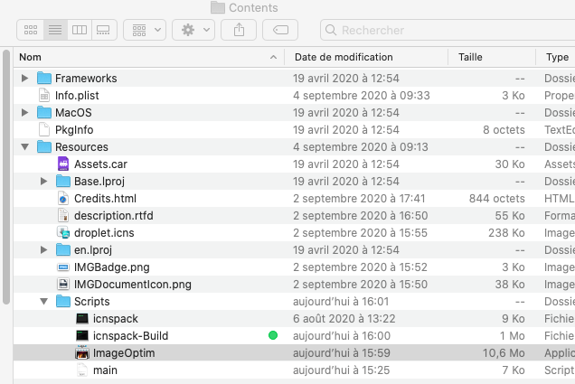
Task: Select the Assets.car file name
Action: click(x=100, y=164)
